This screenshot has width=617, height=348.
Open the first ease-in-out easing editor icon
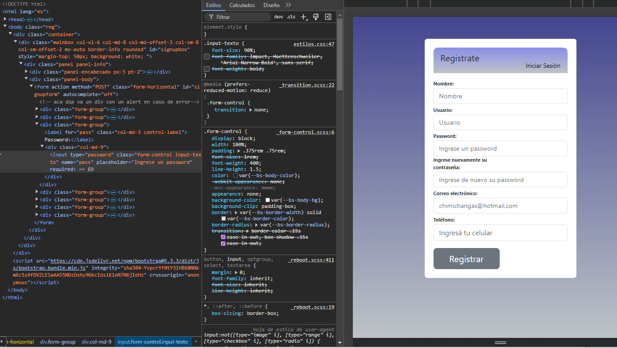tap(223, 237)
